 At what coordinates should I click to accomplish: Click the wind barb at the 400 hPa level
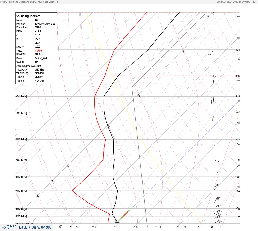click(213, 143)
